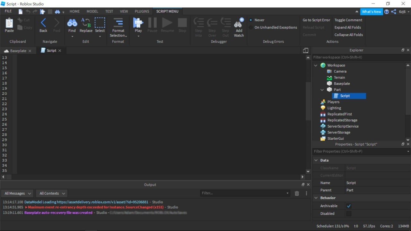
Task: Switch to the TEST ribbon tab
Action: pyautogui.click(x=109, y=11)
